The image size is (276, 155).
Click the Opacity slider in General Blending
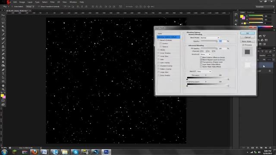[209, 41]
